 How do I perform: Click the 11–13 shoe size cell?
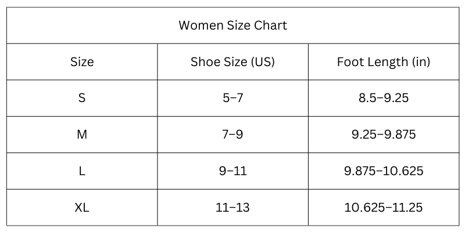pyautogui.click(x=233, y=208)
